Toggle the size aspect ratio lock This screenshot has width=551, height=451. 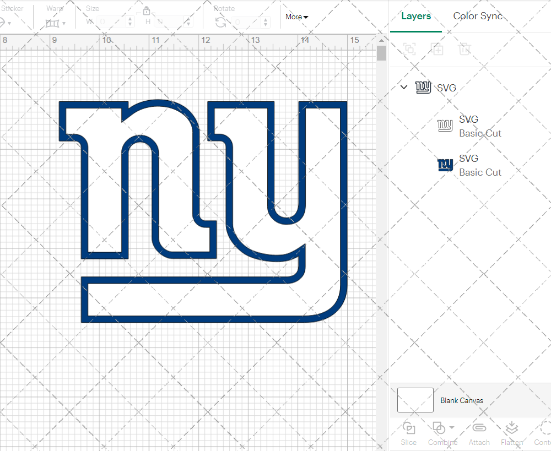[147, 11]
